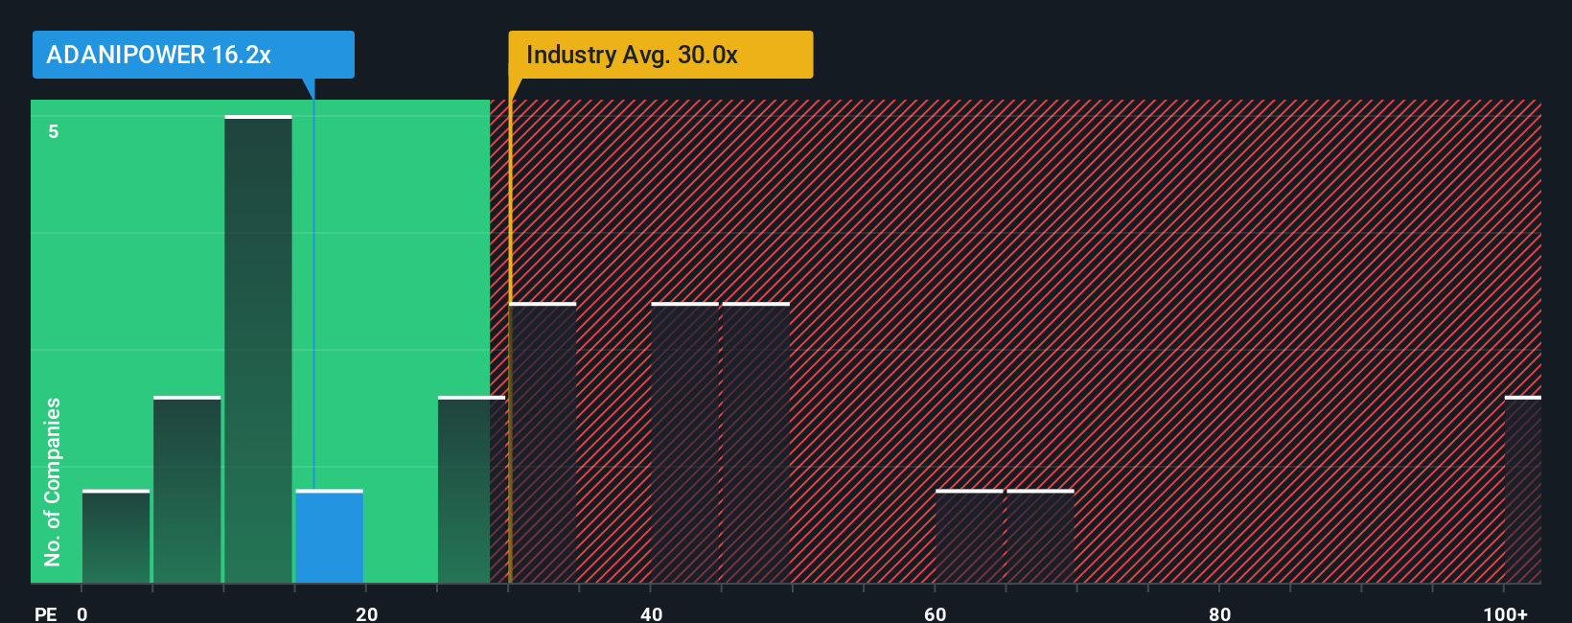Click the x-axis label 0

[x=82, y=613]
